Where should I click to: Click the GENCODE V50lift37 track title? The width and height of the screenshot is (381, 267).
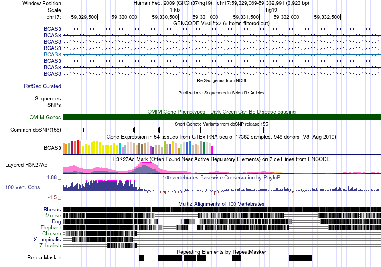click(x=221, y=24)
